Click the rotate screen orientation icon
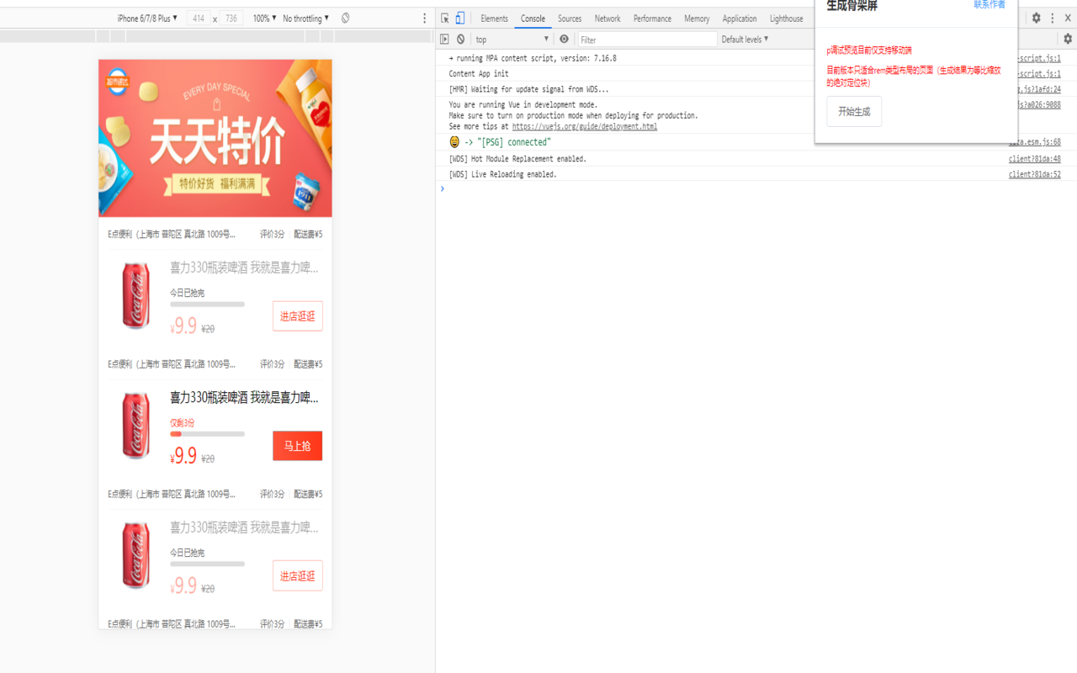 coord(346,19)
